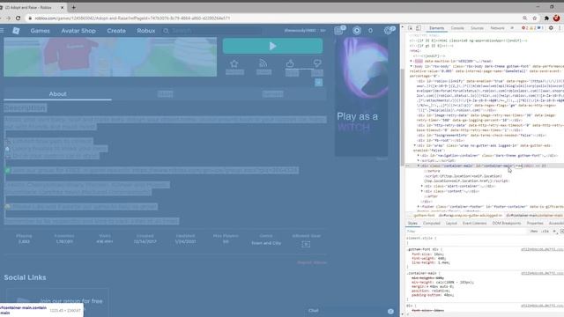Click the Chrome profile avatar
564x317 pixels.
coord(556,18)
